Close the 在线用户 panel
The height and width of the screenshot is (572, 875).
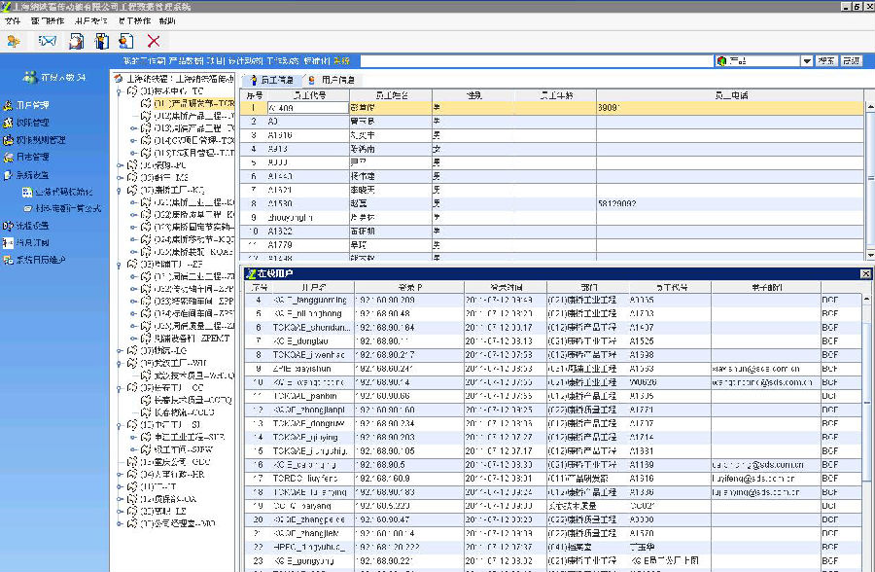pos(865,274)
